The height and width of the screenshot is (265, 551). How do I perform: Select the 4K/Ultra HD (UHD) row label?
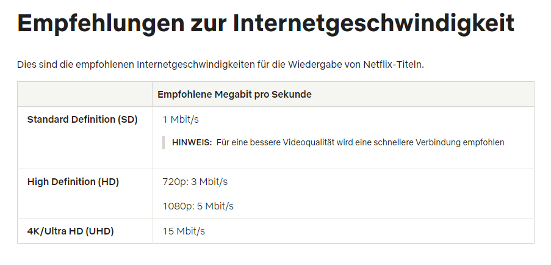(71, 231)
